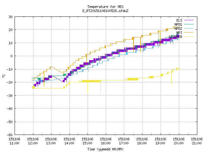Click the x-axis tick label 151106 14:00

click(x=69, y=141)
